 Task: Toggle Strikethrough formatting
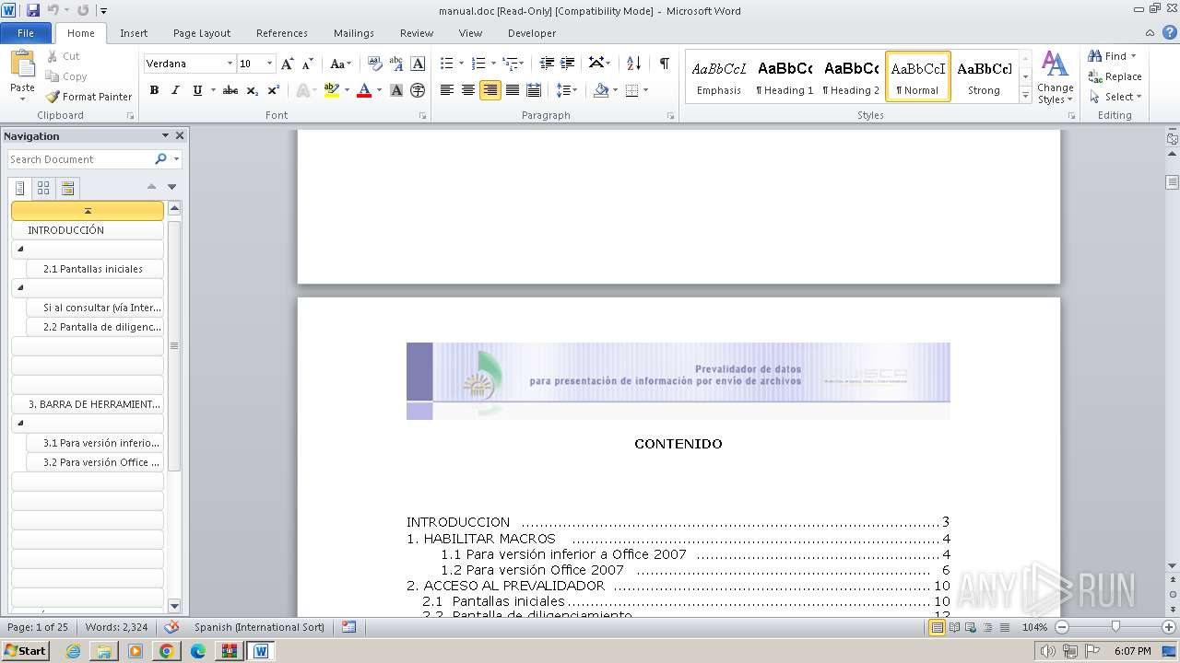click(x=230, y=90)
